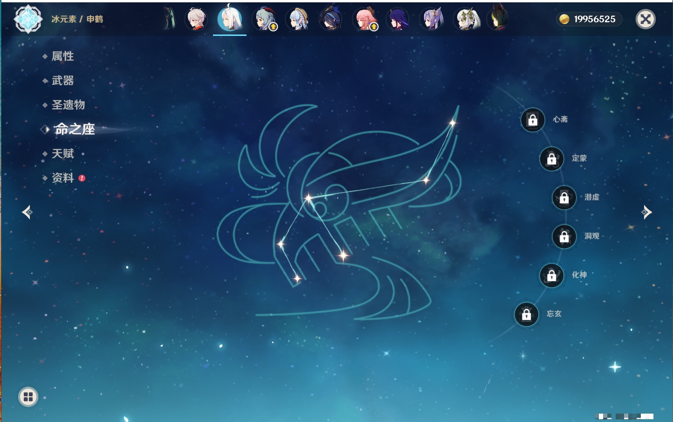Close the character screen with X
The image size is (673, 422).
click(646, 19)
